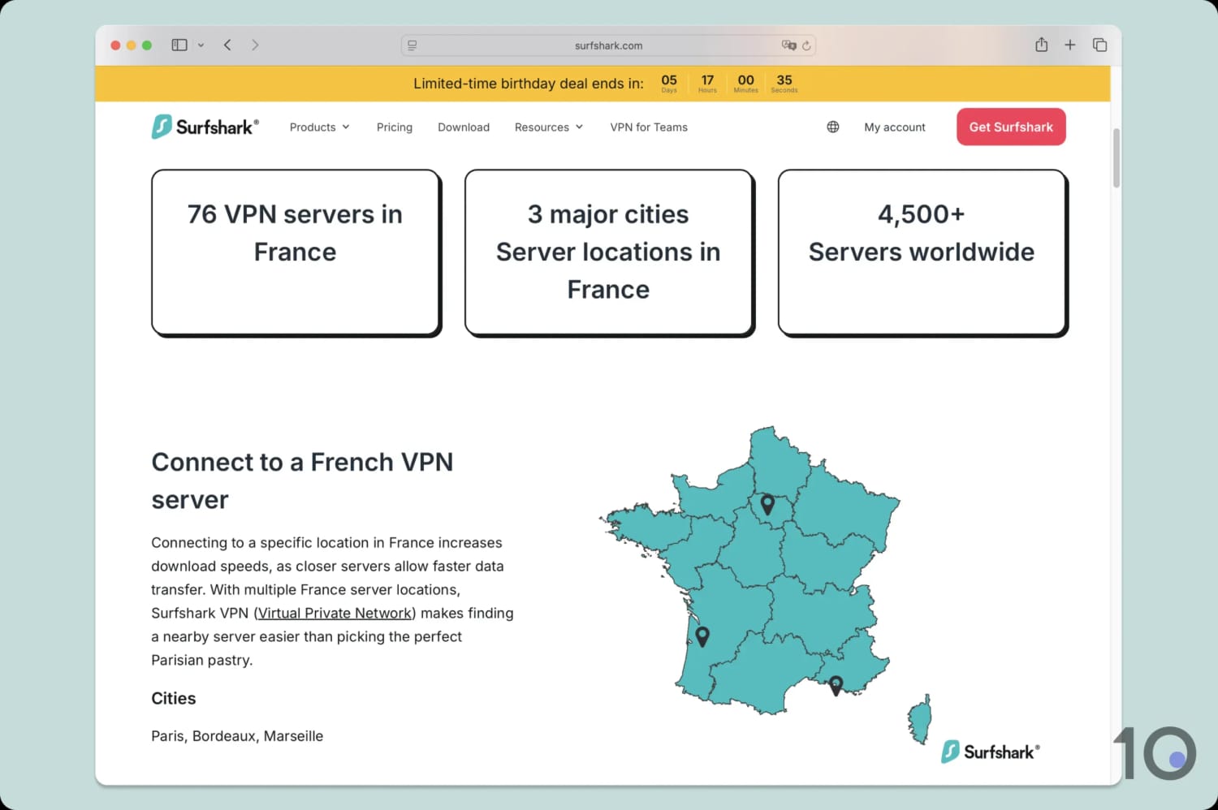Click the Surfshark logo in navigation
This screenshot has height=810, width=1218.
[x=205, y=127]
